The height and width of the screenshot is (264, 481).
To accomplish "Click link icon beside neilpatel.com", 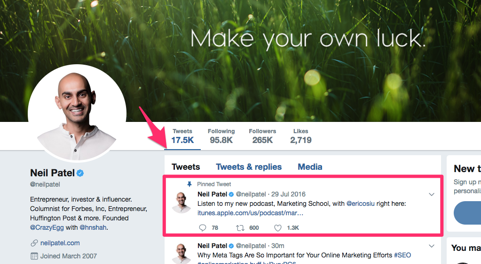I will (34, 243).
